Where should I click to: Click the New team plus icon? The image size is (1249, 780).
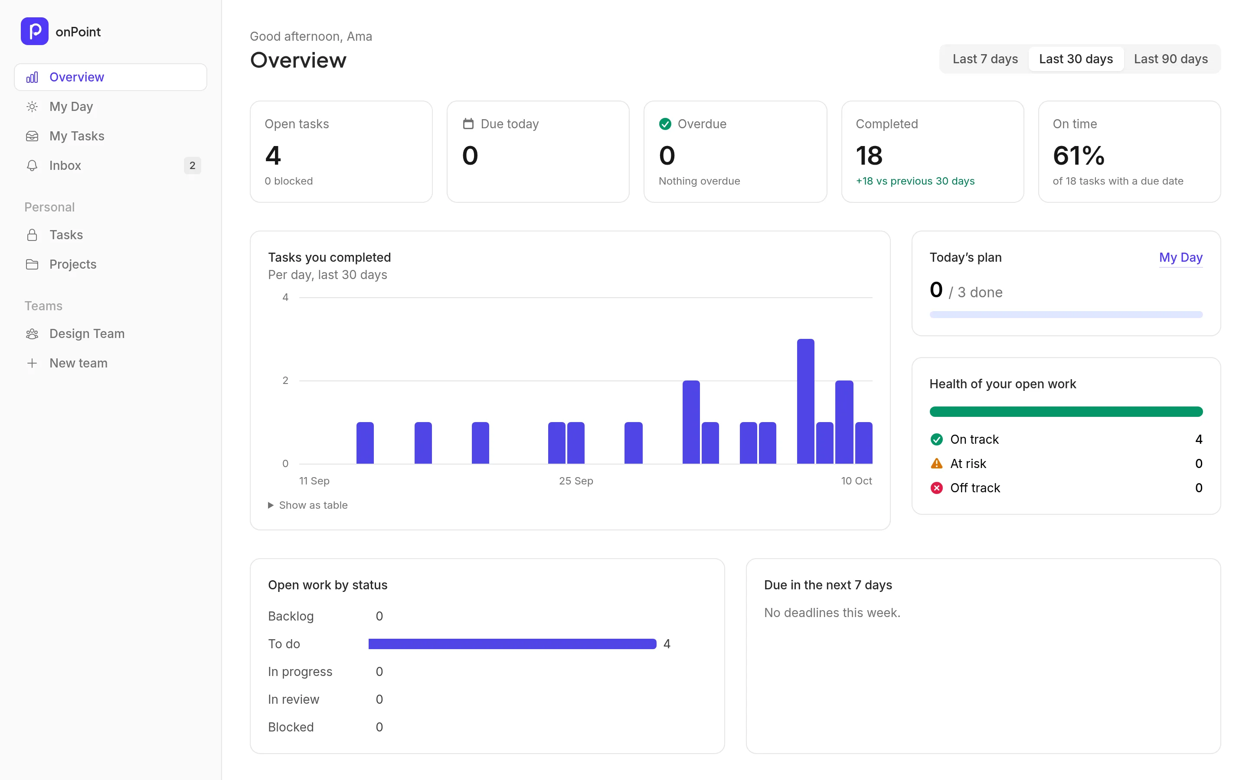click(x=32, y=363)
